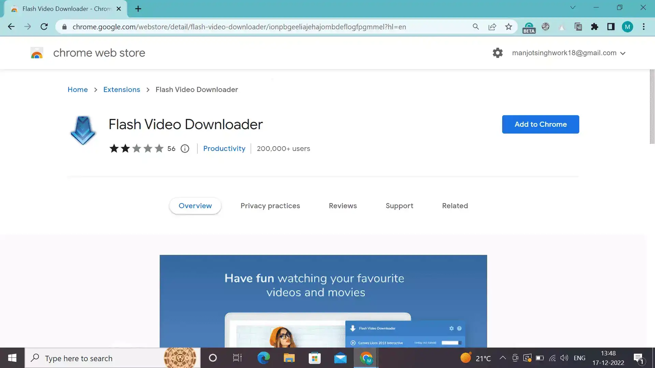Open a new browser tab

point(138,9)
